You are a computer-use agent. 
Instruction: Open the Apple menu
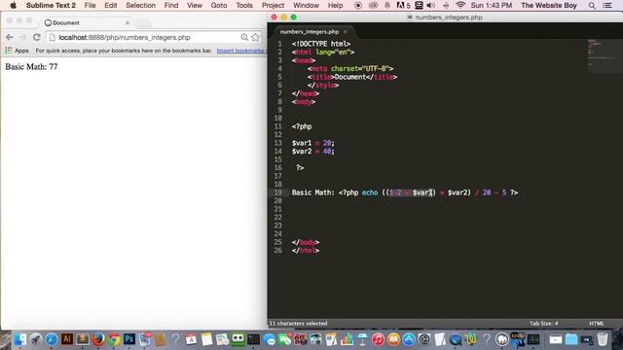13,6
